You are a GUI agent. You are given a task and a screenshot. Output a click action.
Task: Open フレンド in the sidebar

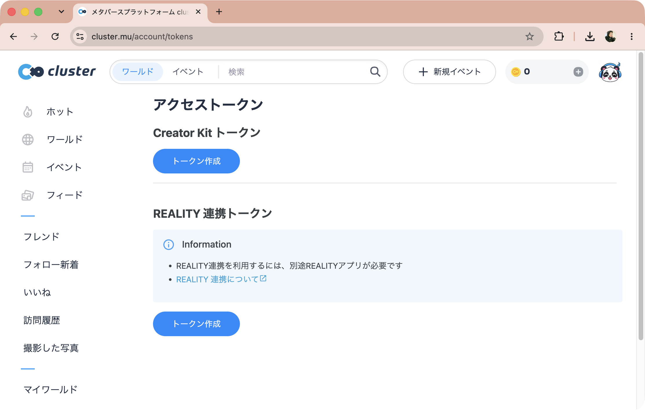pos(42,237)
